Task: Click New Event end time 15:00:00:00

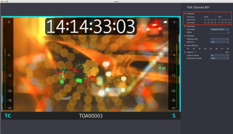Action: 224,20
